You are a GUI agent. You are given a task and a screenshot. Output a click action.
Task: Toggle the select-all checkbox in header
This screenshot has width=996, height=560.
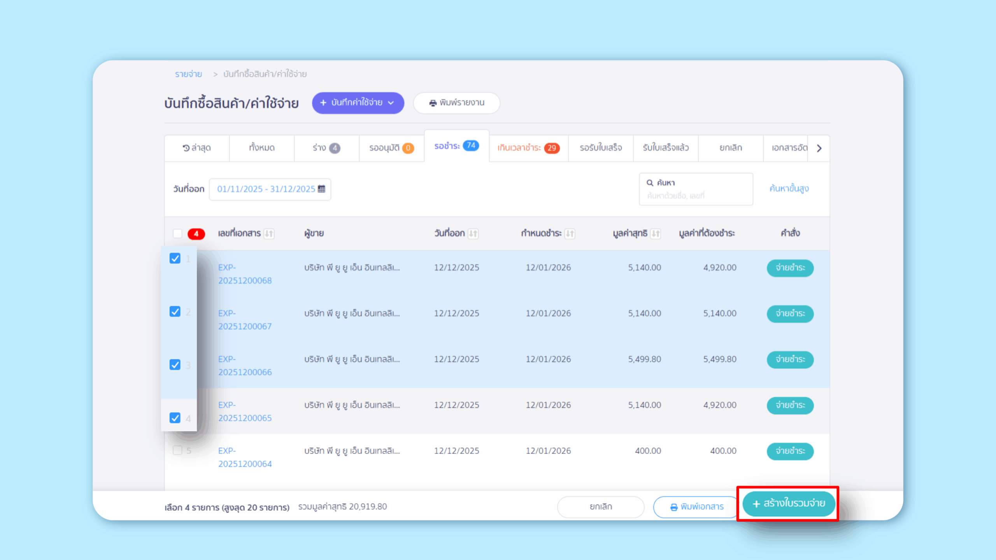(x=177, y=233)
